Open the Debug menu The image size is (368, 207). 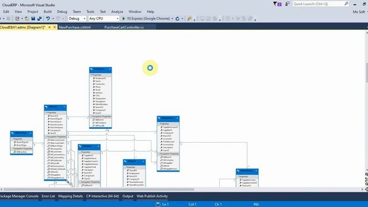(62, 11)
